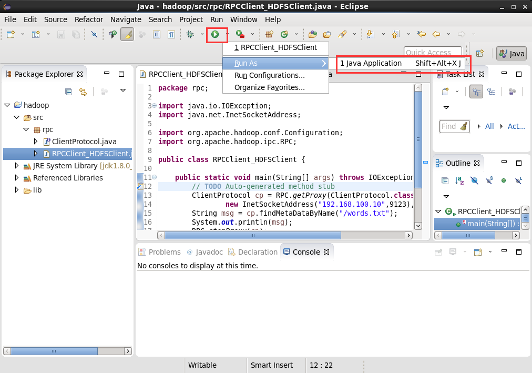The height and width of the screenshot is (373, 532).
Task: Select main(String[]) in Outline
Action: [477, 224]
